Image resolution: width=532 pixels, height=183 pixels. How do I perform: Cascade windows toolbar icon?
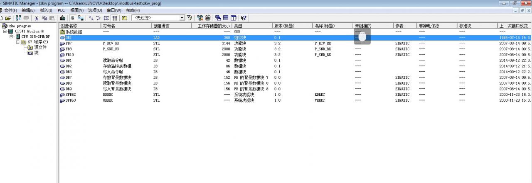click(218, 18)
